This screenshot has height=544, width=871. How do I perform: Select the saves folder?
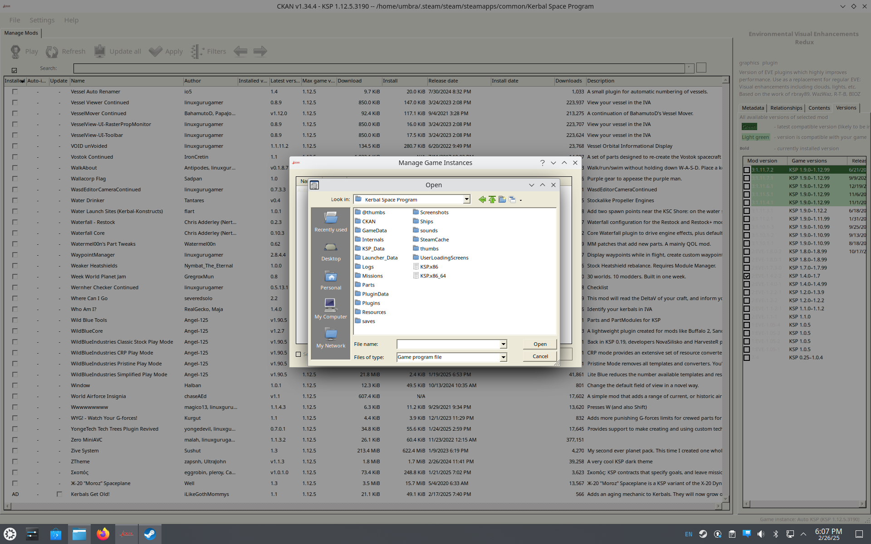(x=365, y=321)
